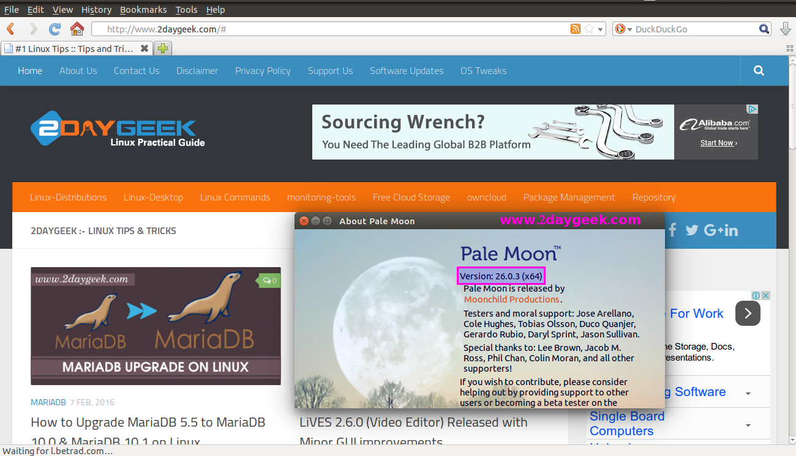Open the History menu

(x=96, y=10)
